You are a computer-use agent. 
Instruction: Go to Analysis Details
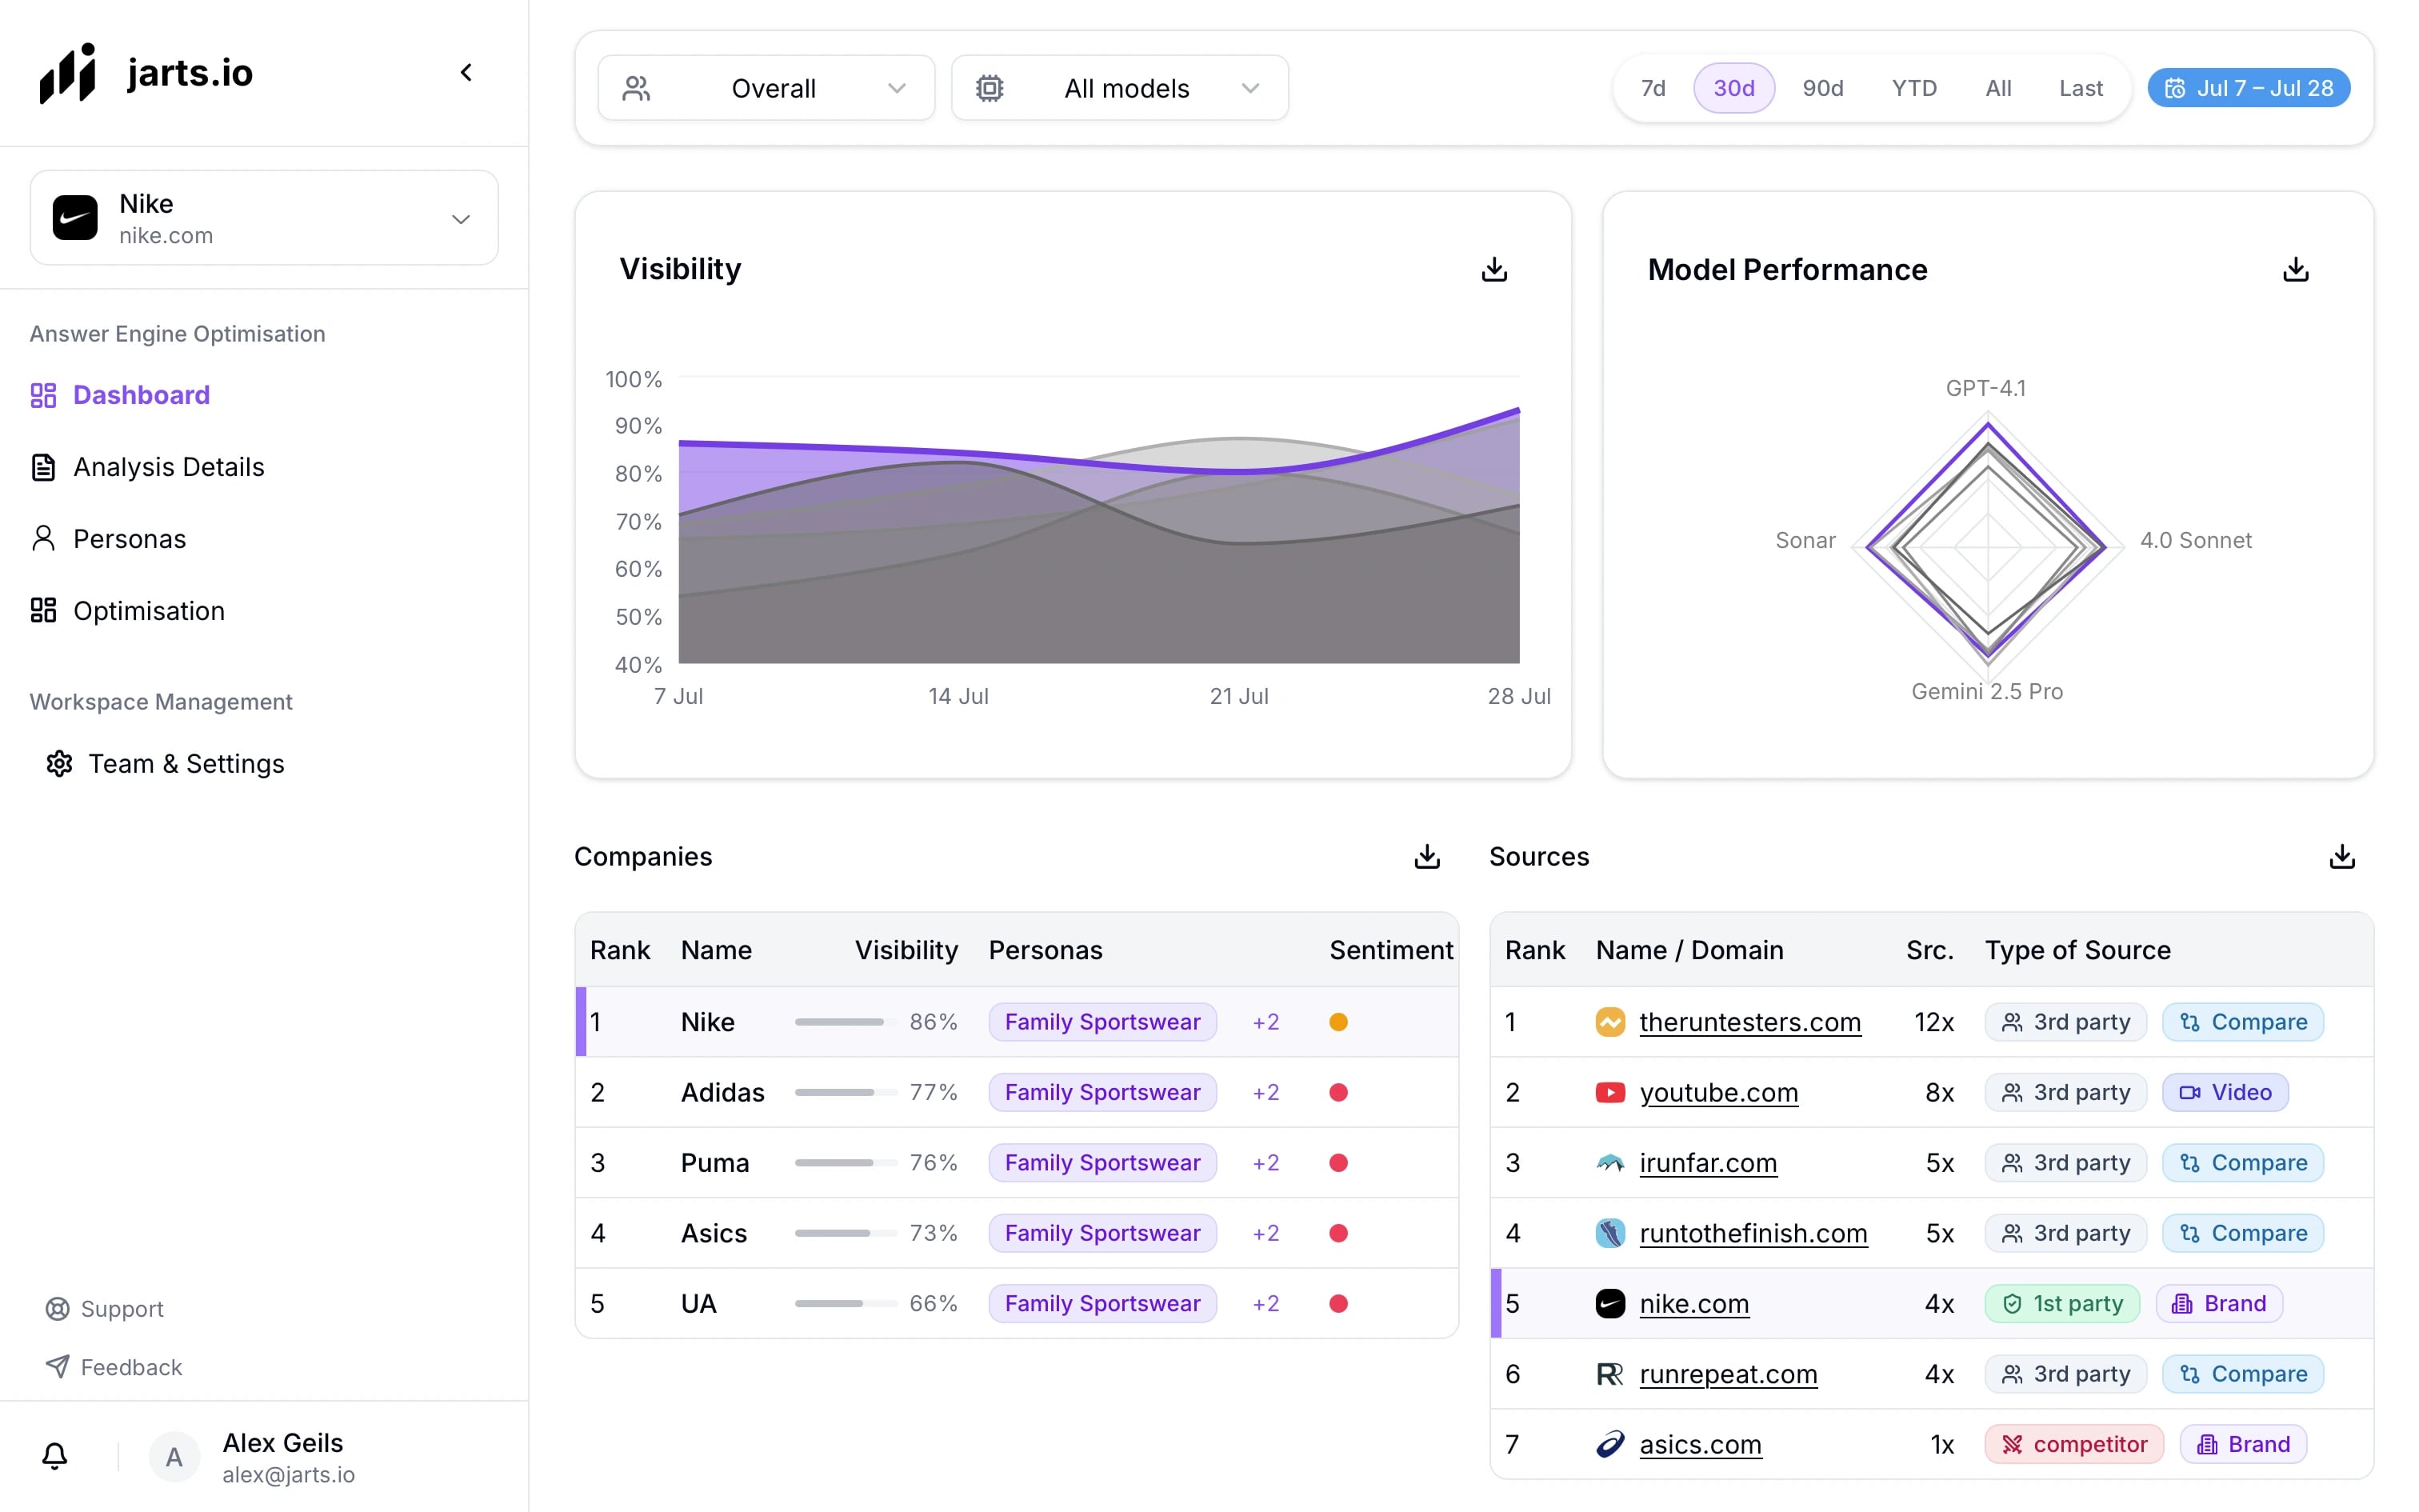(148, 467)
